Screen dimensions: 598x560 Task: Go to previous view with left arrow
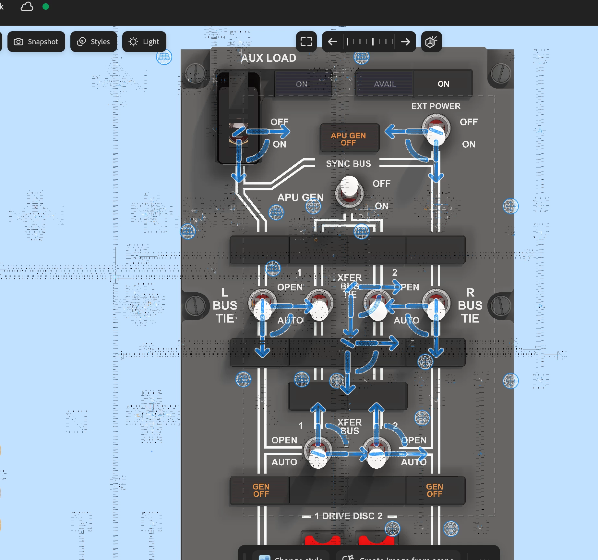(332, 42)
